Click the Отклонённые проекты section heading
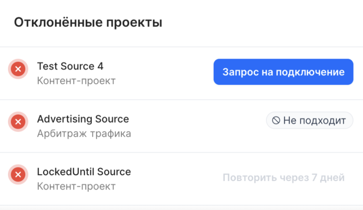This screenshot has height=210, width=363. point(88,23)
